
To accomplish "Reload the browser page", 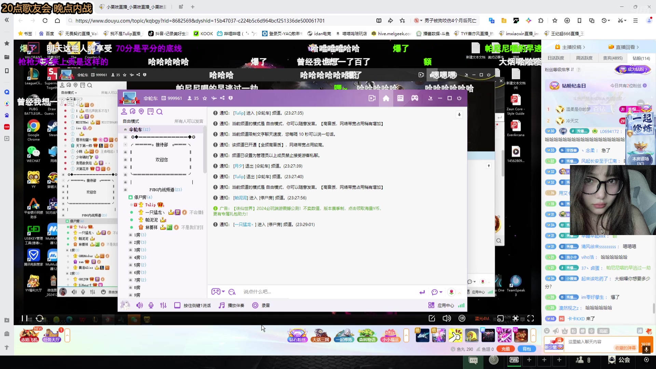I will pyautogui.click(x=45, y=20).
